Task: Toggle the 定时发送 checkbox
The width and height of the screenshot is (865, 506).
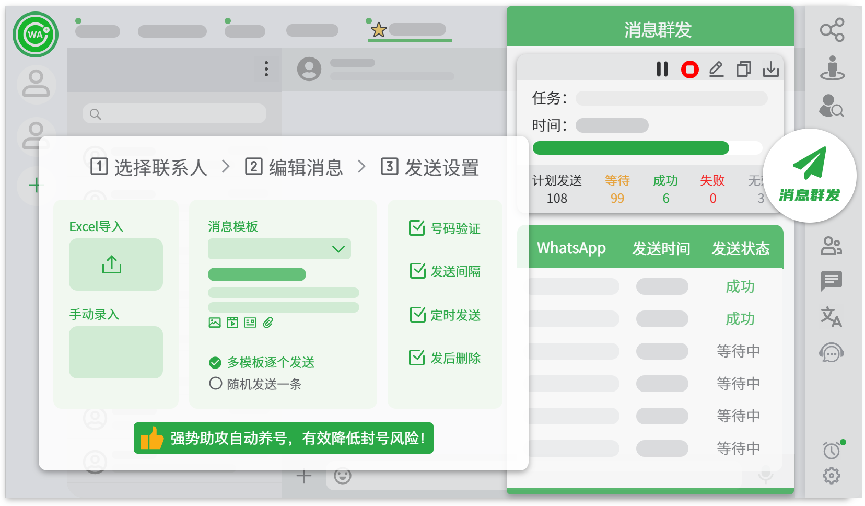Action: (x=417, y=315)
